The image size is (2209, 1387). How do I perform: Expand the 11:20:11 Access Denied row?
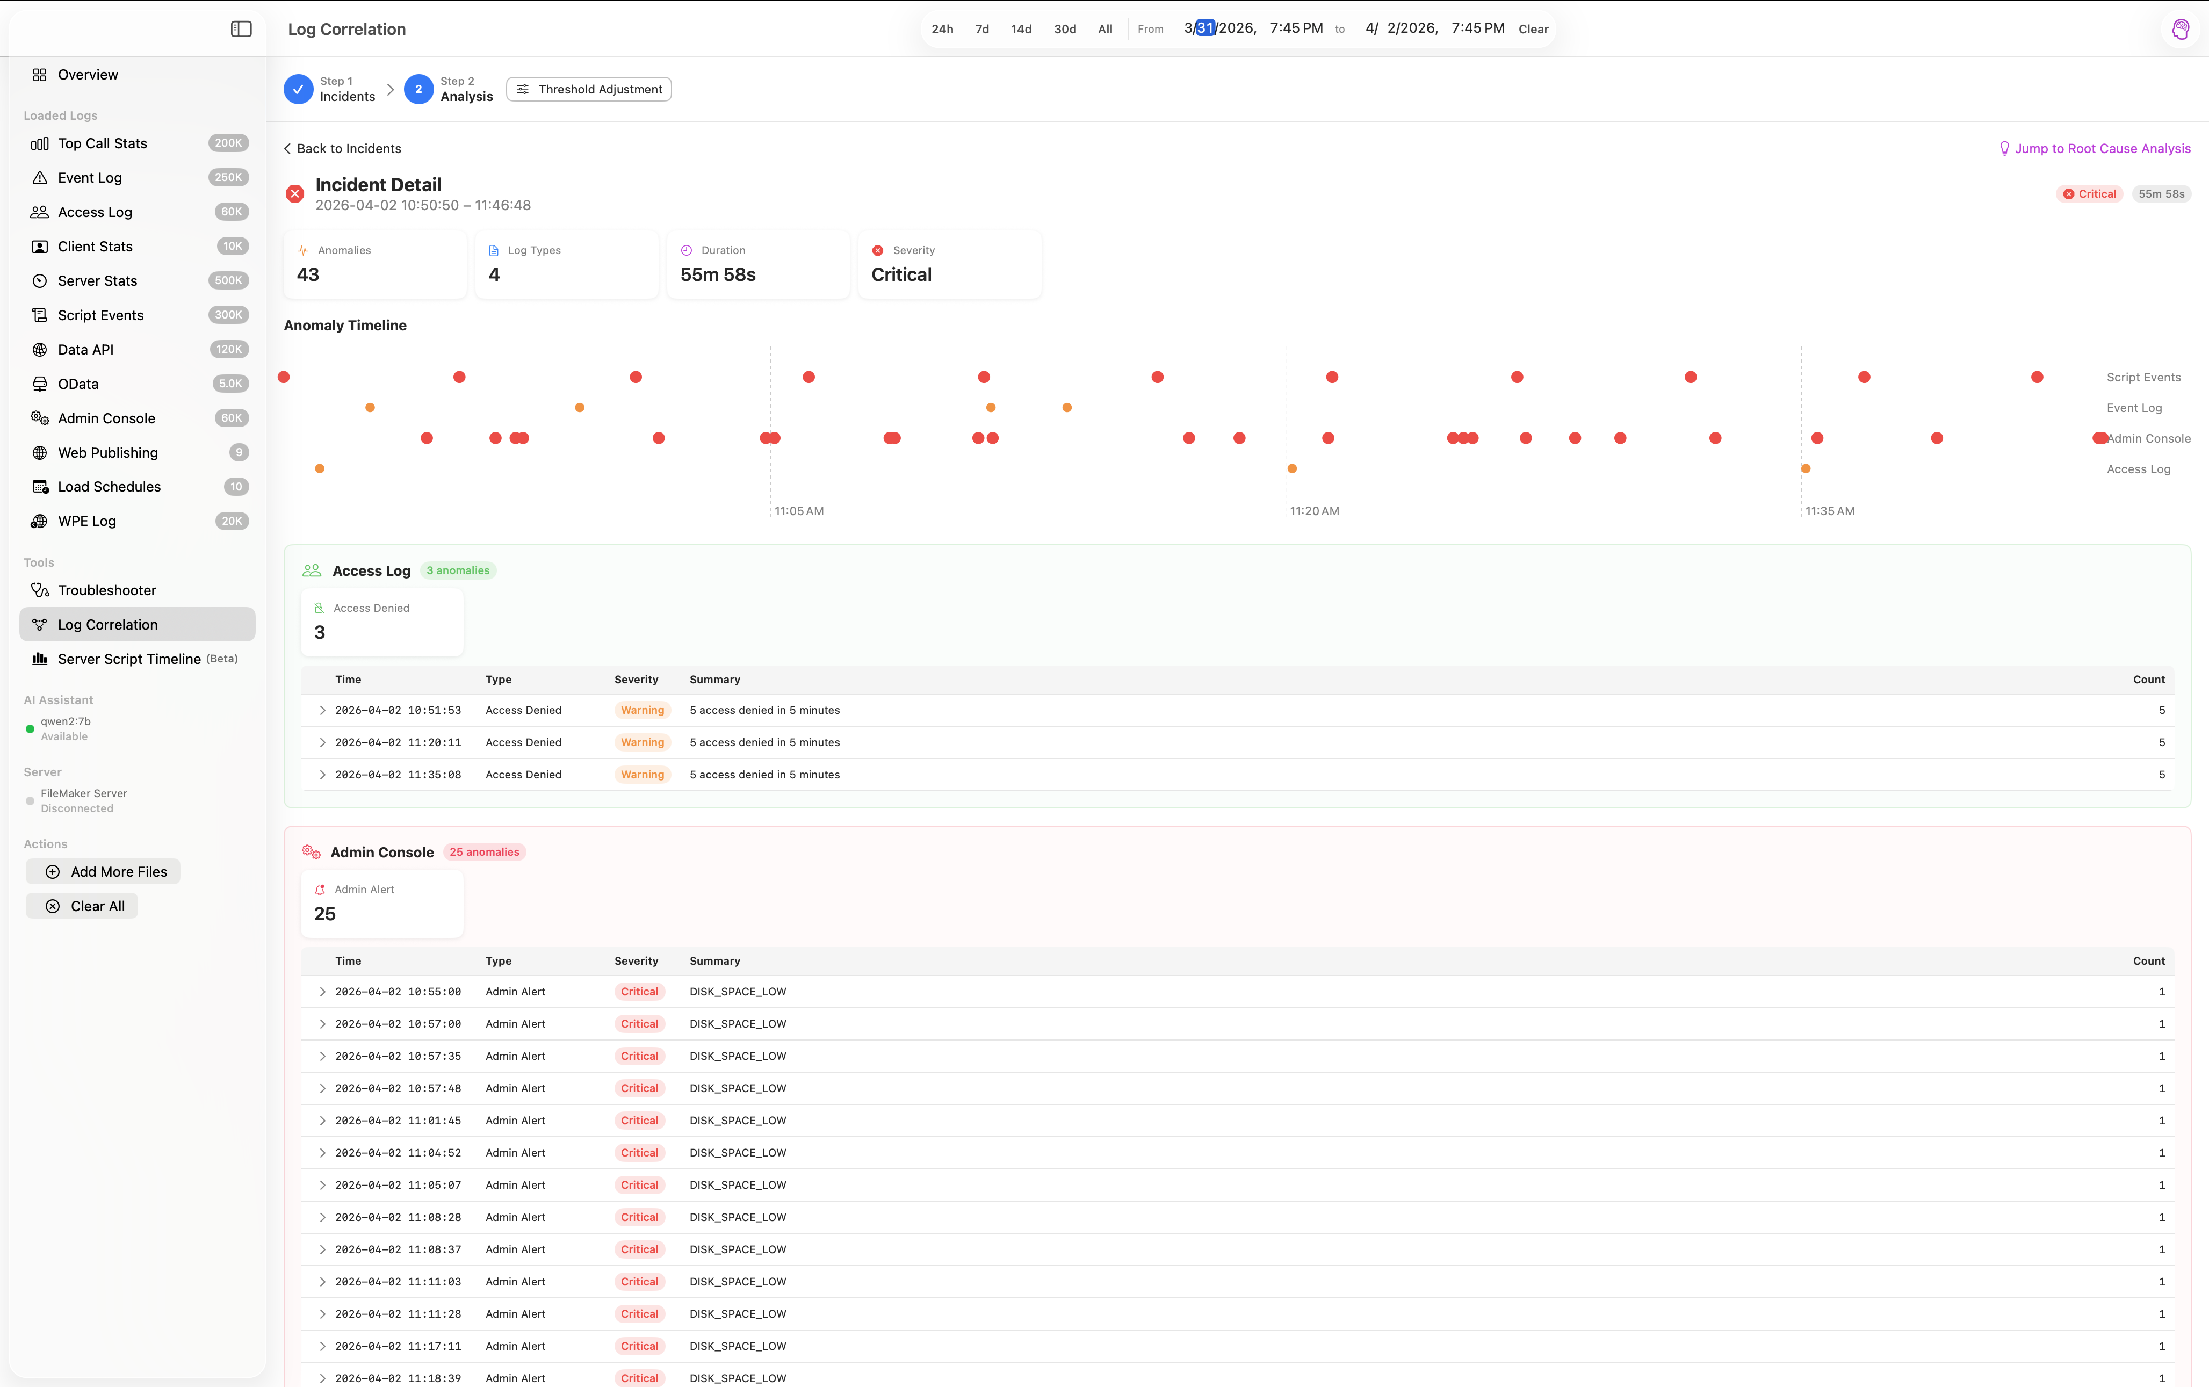click(322, 742)
